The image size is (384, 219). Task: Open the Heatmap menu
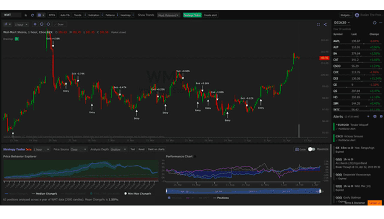(125, 15)
